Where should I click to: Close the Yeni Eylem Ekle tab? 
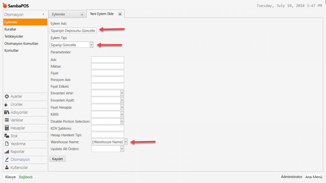coord(120,14)
